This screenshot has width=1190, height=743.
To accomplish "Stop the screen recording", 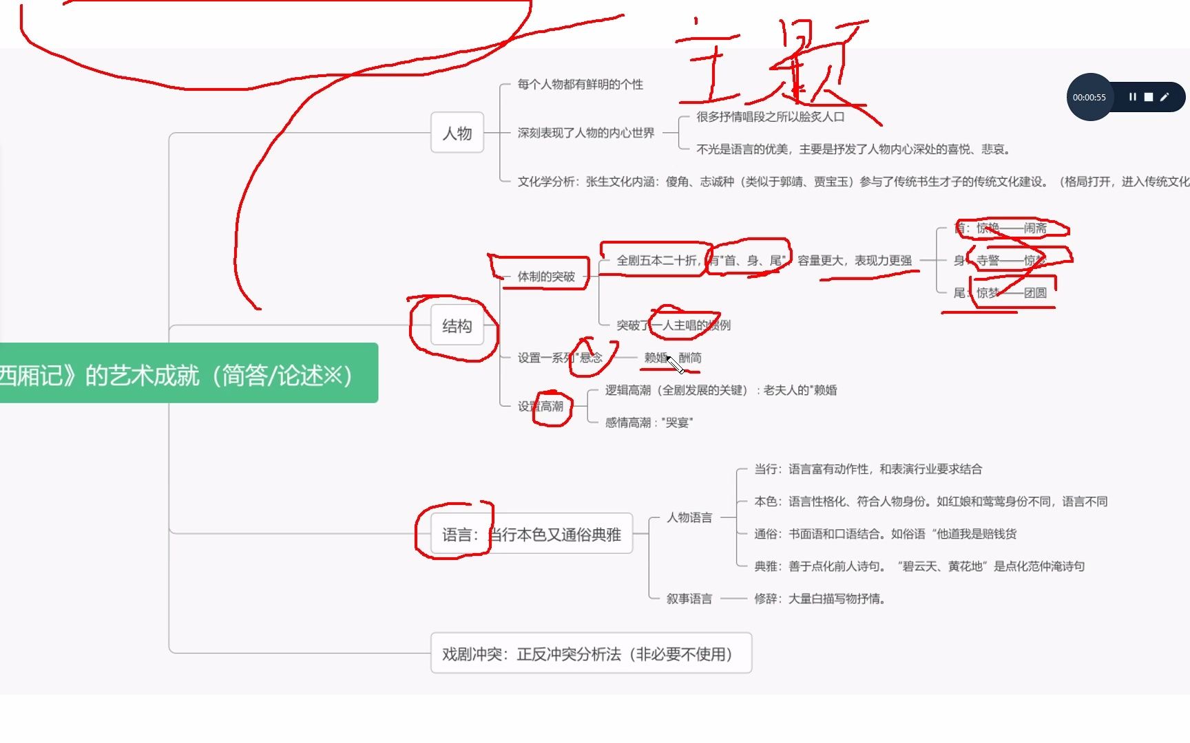I will coord(1148,97).
